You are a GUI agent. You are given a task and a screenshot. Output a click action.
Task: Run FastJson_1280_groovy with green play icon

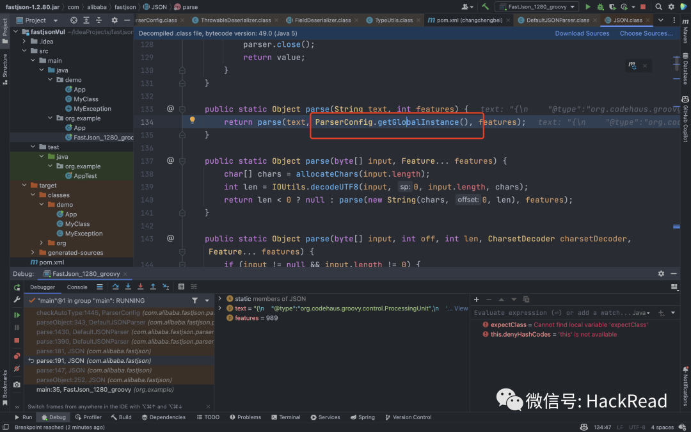click(x=587, y=6)
